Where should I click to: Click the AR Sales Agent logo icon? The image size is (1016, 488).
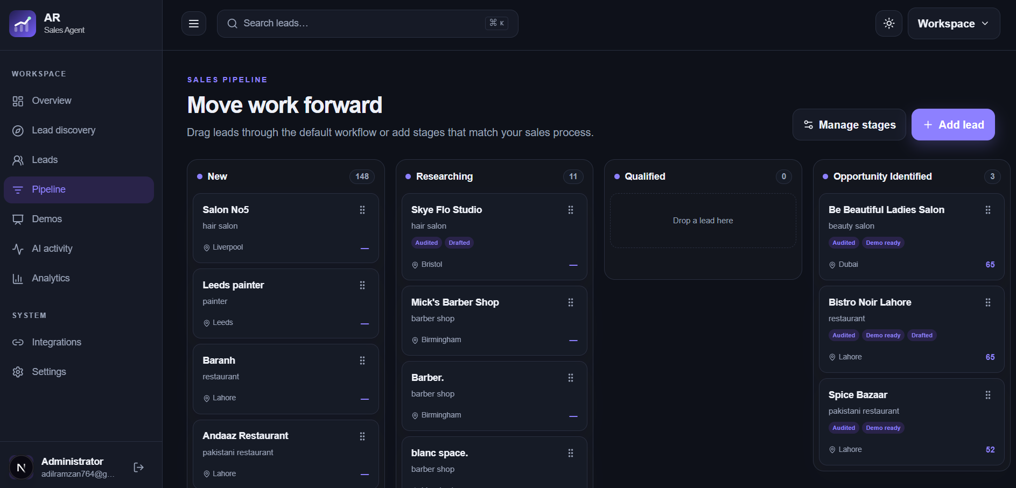pos(23,24)
